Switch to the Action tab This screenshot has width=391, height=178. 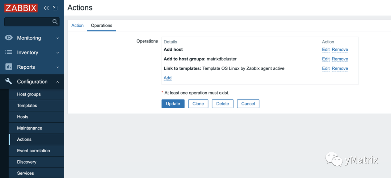77,25
